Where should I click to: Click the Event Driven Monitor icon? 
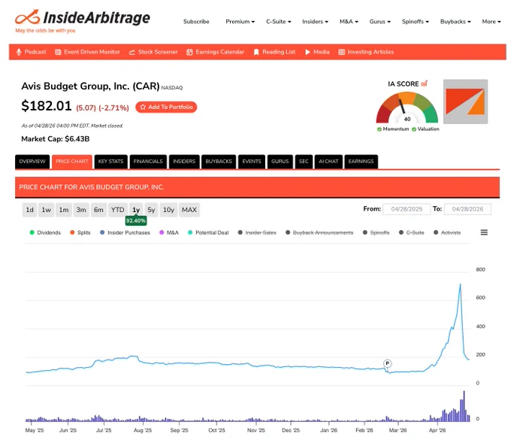58,52
